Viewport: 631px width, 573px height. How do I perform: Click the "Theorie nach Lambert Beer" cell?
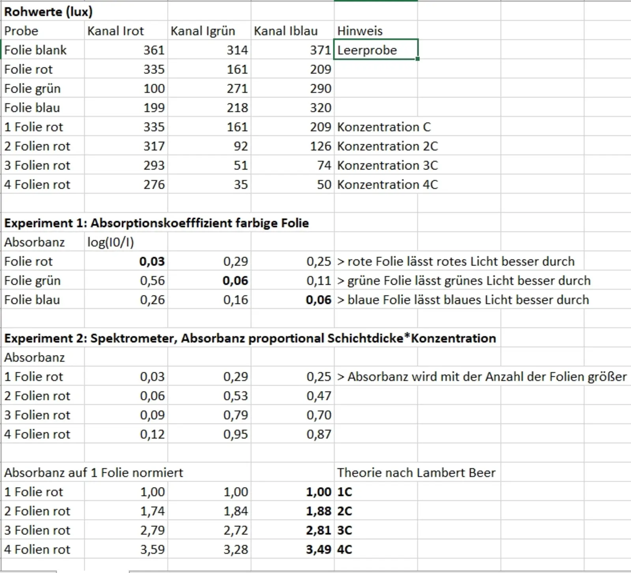416,473
